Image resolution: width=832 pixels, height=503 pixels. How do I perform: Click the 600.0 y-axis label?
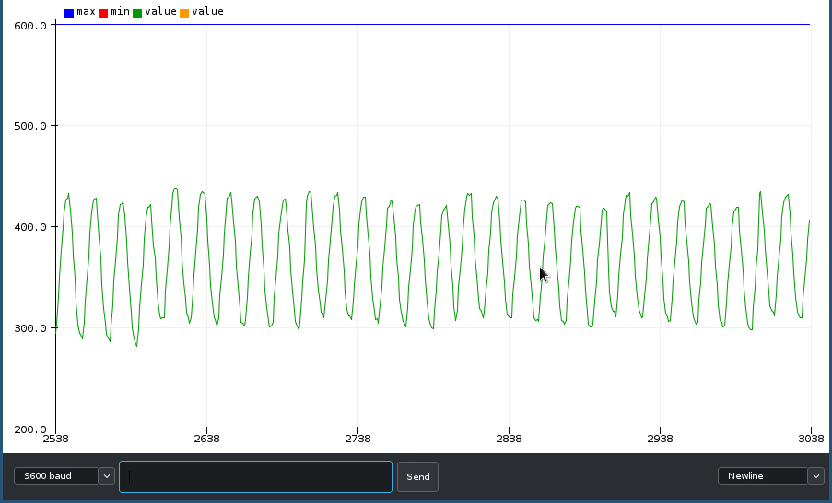(30, 26)
